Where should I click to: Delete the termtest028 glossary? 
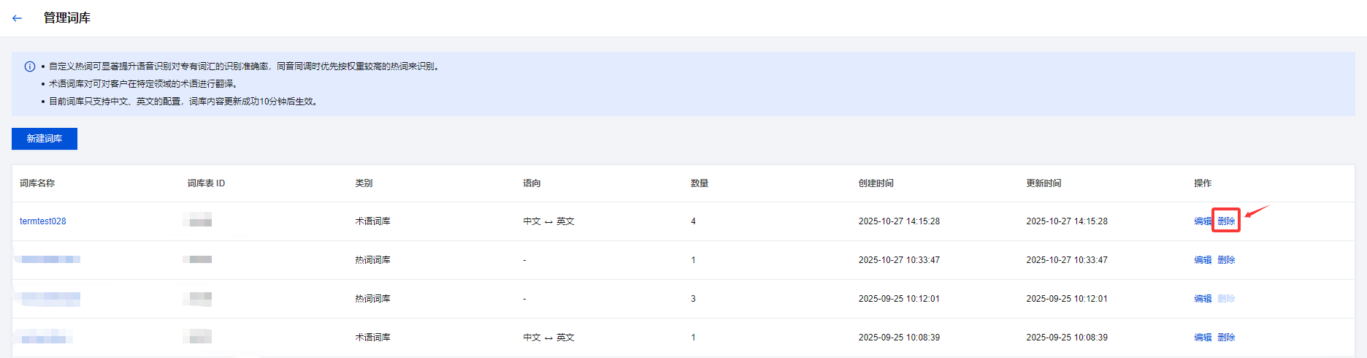(x=1226, y=221)
